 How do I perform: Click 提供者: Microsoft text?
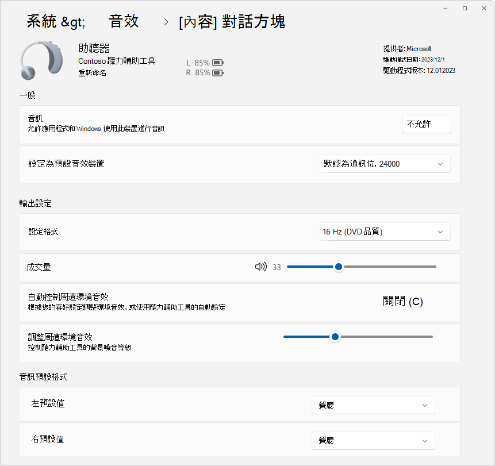[407, 49]
